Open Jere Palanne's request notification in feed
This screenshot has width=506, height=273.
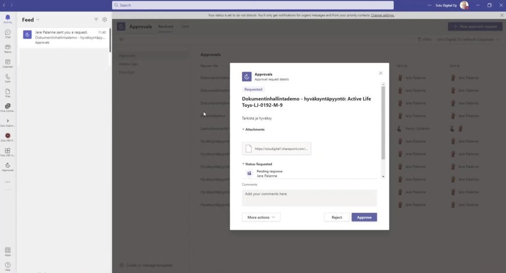coord(64,37)
